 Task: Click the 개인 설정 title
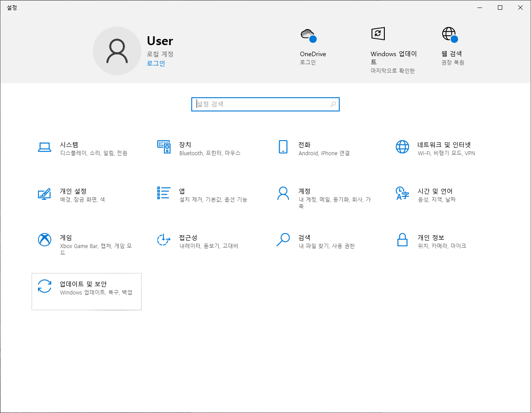click(x=73, y=191)
